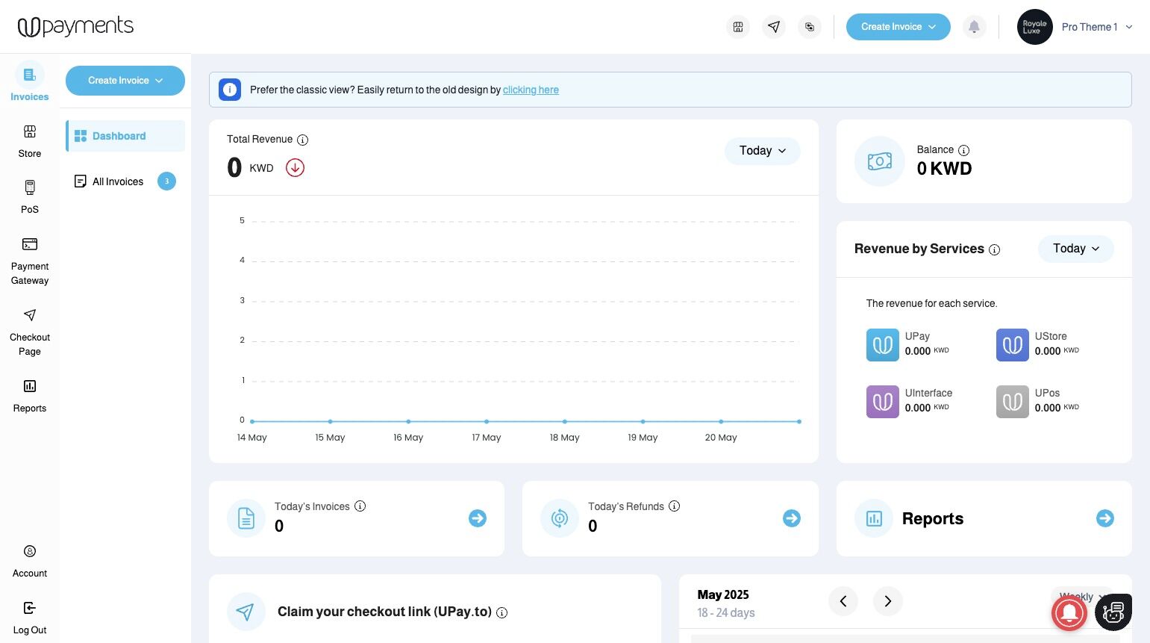Open the Store section in sidebar
Screen dimensions: 1150x643
click(30, 141)
